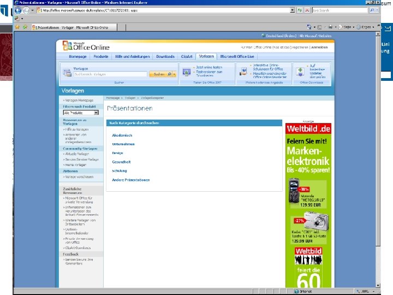393x295 pixels.
Task: Click the Aktuelle Vorlagen sidebar link
Action: (x=77, y=154)
